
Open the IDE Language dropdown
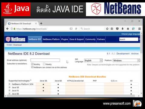(x=93, y=60)
